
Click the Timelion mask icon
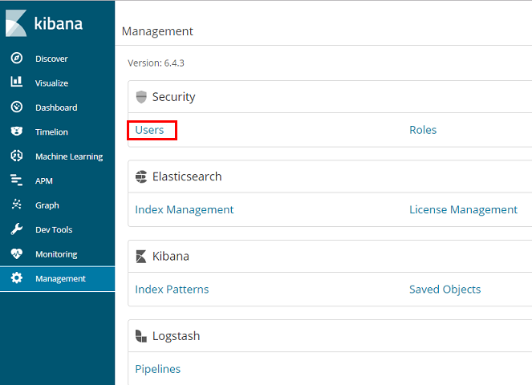17,132
